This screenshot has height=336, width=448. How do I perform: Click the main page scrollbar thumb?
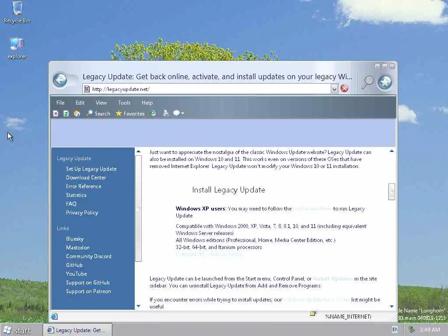392,192
